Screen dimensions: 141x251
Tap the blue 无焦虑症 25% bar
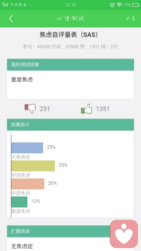click(x=27, y=148)
